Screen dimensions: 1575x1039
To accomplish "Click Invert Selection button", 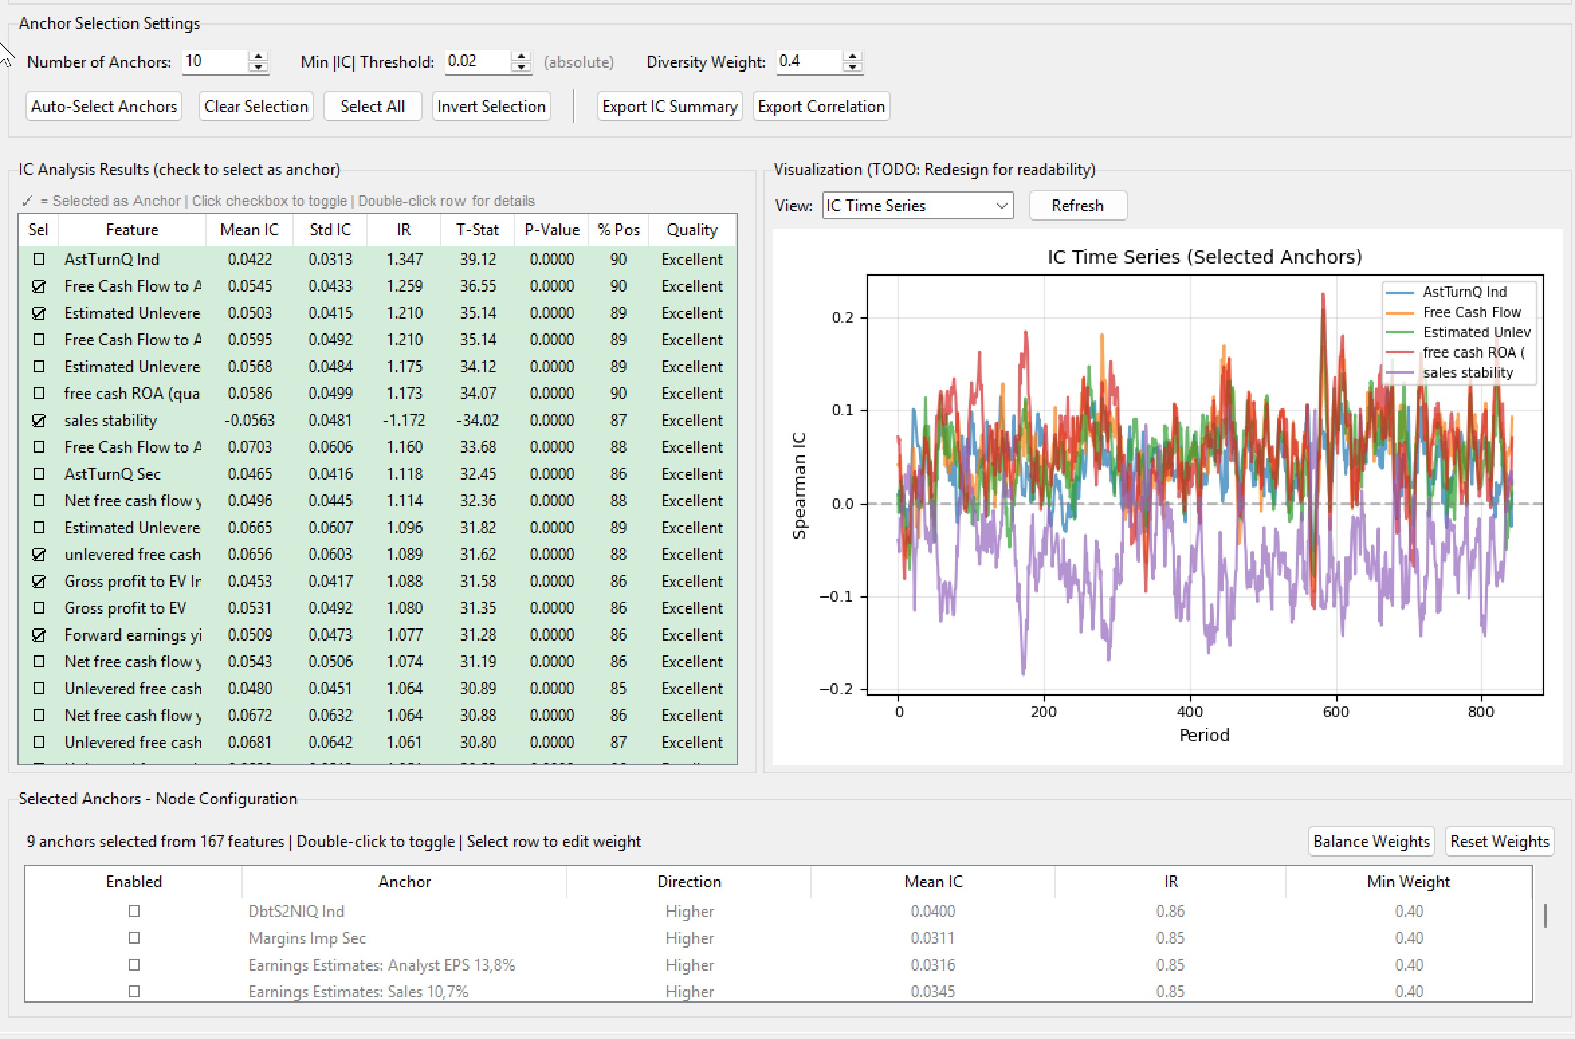I will tap(491, 106).
